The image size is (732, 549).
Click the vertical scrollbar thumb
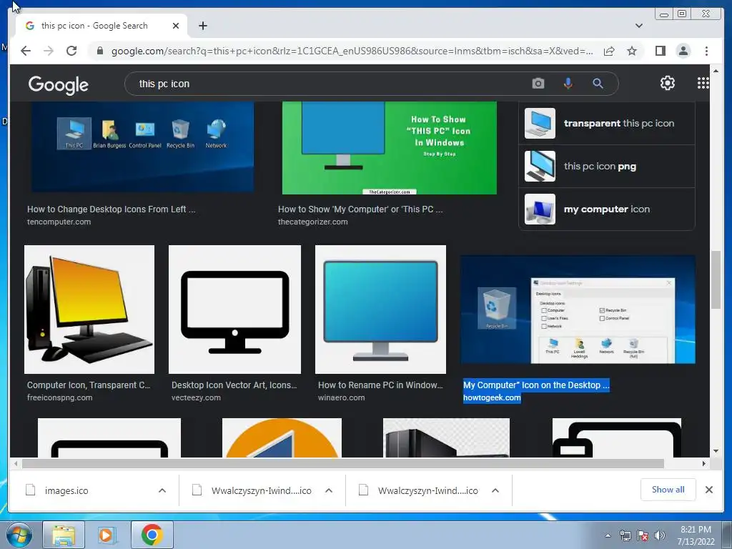716,280
